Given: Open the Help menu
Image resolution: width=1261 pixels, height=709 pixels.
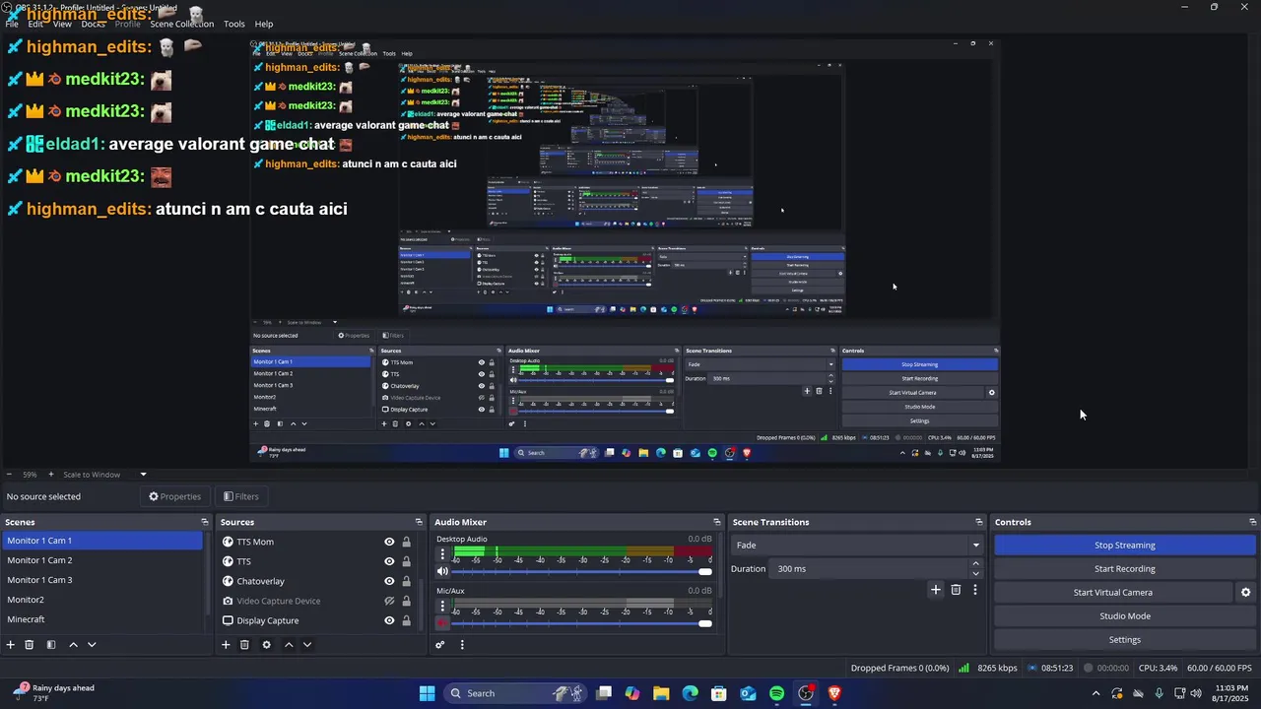Looking at the screenshot, I should [264, 24].
